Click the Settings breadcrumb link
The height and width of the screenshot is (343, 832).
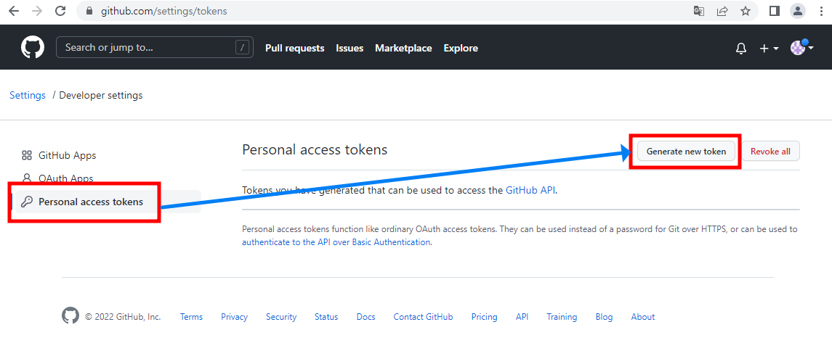[28, 95]
